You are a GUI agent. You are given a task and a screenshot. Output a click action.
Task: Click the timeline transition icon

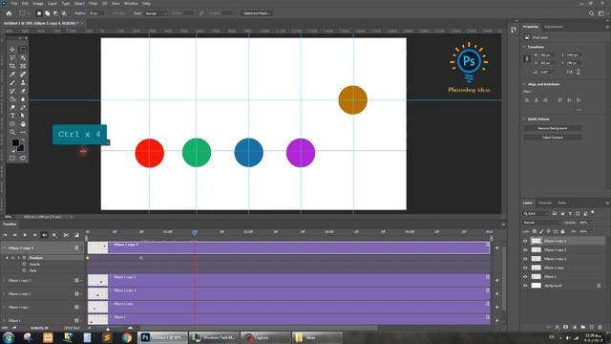tap(76, 235)
